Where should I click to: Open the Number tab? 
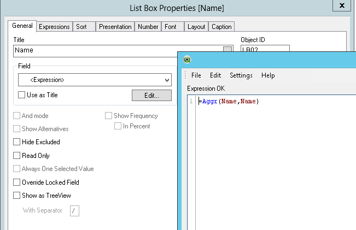tap(148, 27)
